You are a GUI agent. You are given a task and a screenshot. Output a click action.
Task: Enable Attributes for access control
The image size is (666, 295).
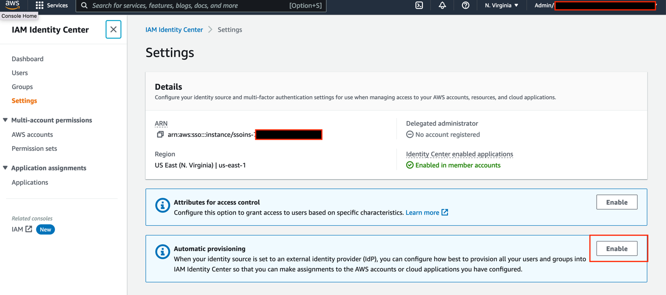point(617,202)
